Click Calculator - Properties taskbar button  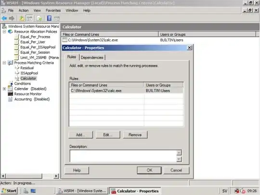tap(135, 191)
